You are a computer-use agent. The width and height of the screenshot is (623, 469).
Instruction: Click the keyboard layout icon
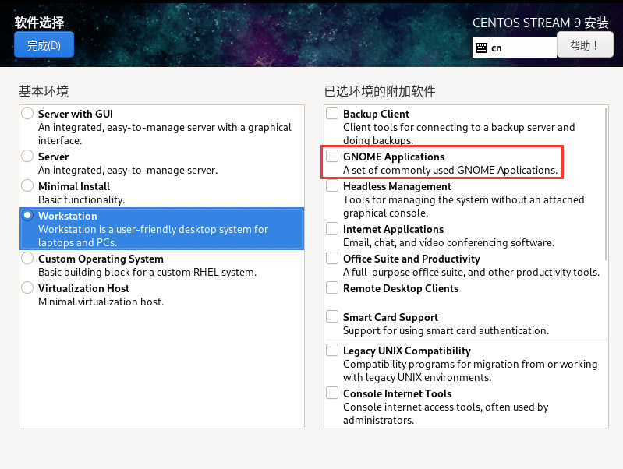click(481, 48)
